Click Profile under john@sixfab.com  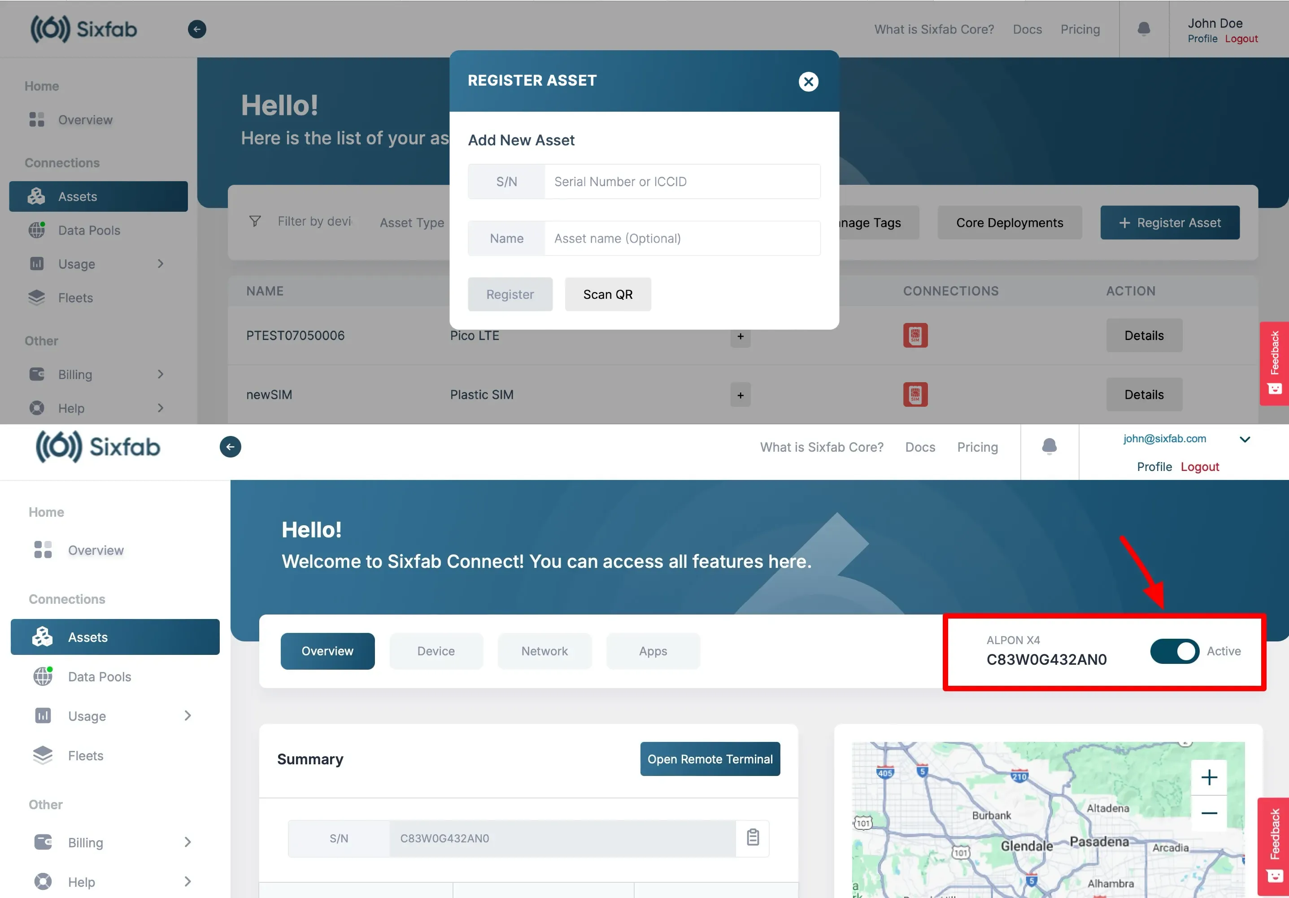1154,466
